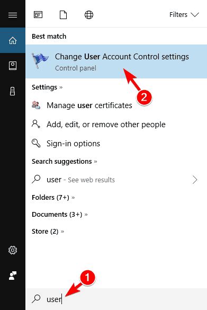Filter results by Documents page icon
Screen dimensions: 207x310
tap(63, 15)
